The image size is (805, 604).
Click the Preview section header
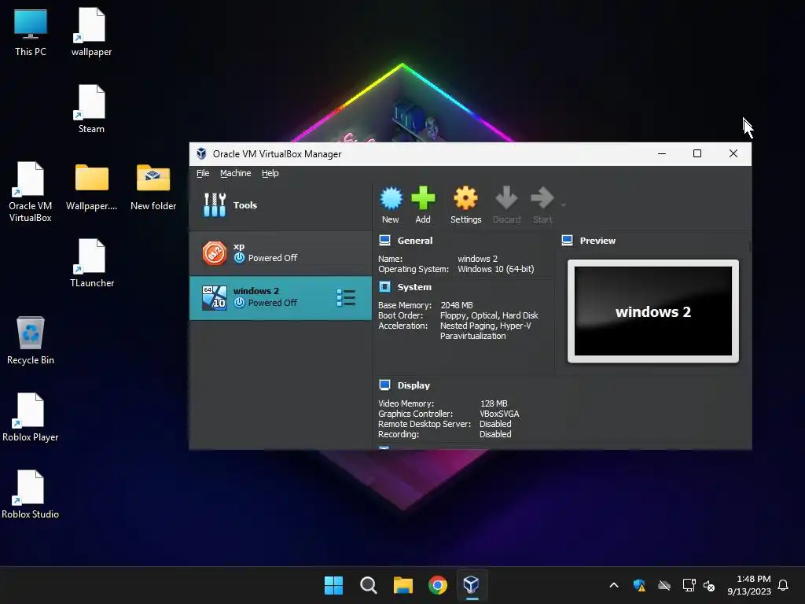click(597, 241)
